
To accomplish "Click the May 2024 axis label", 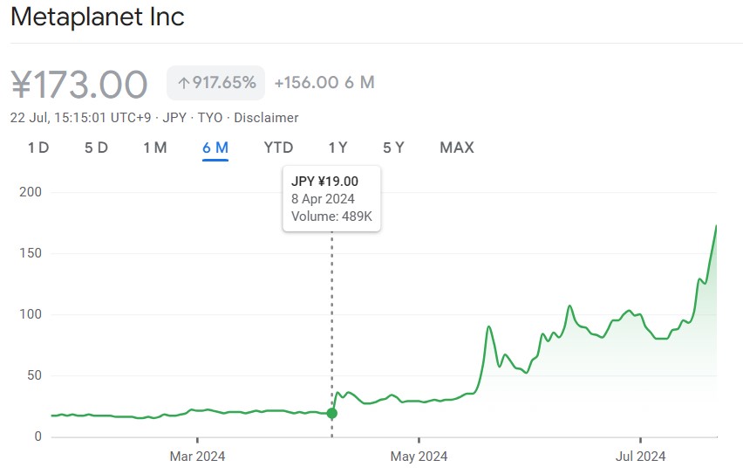I will (x=419, y=457).
